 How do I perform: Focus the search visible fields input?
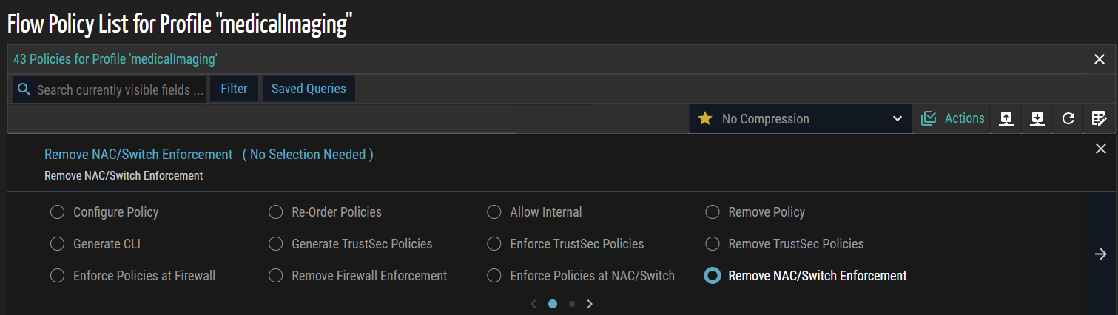[120, 89]
